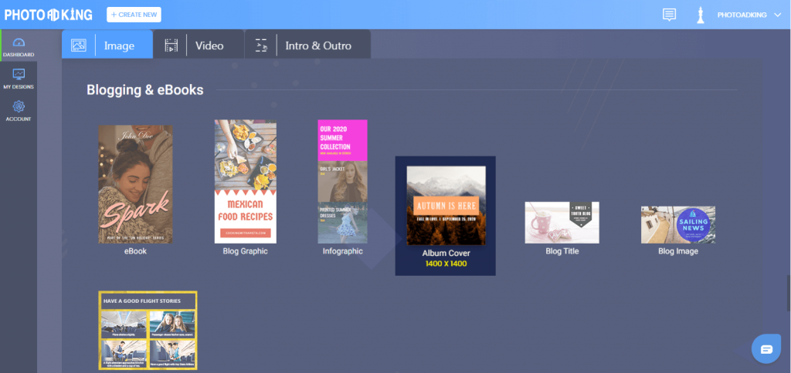This screenshot has height=373, width=791.
Task: Open the Have A Good Flight Stories template
Action: pos(148,331)
